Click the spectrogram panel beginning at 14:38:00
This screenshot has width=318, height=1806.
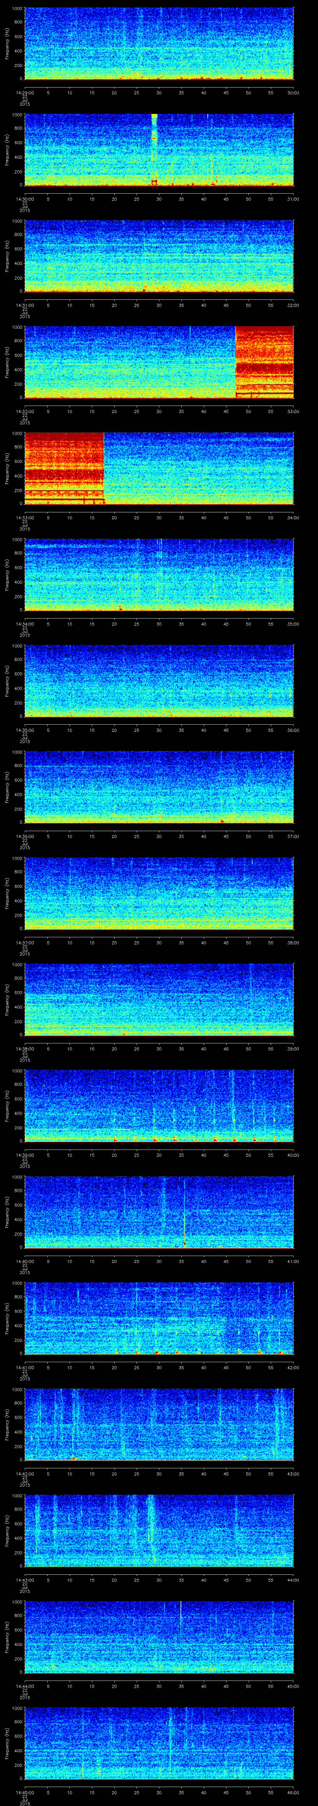tap(159, 1000)
